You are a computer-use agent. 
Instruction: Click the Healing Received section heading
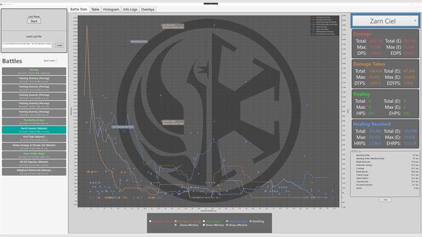click(372, 124)
